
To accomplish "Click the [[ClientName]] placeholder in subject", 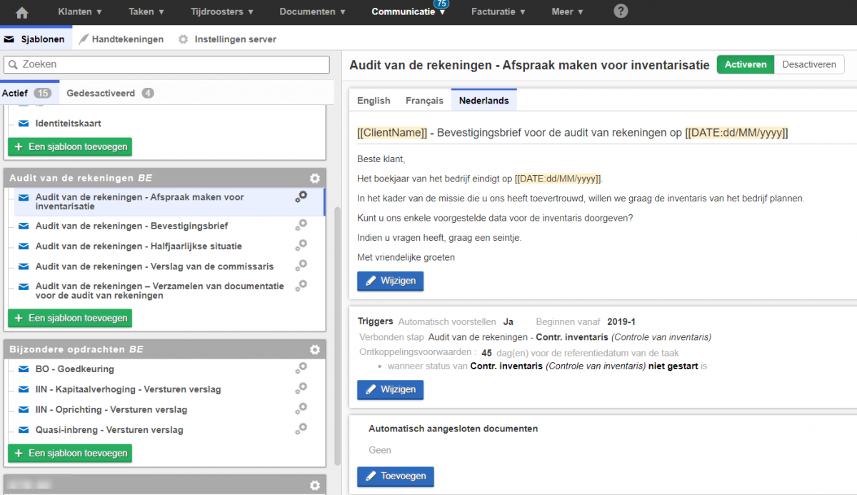I will 392,133.
